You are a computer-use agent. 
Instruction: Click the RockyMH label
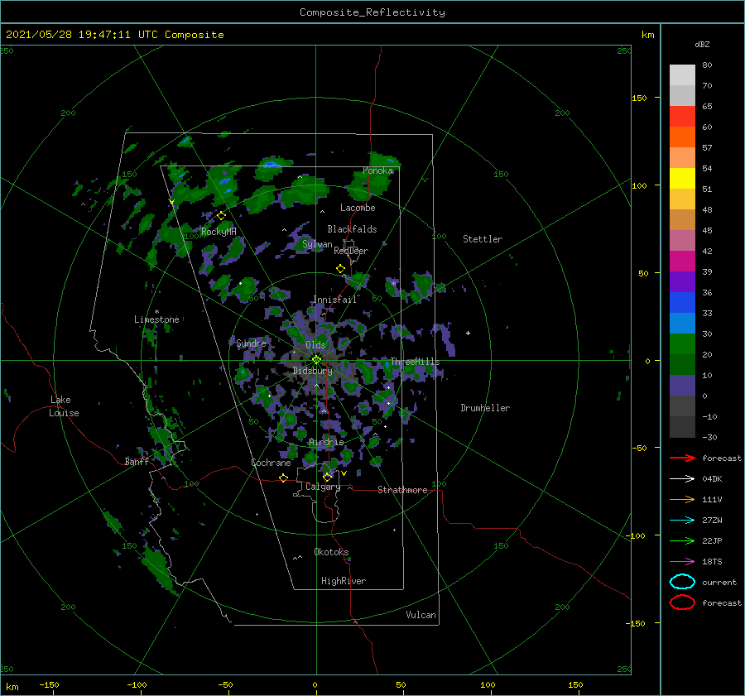point(219,232)
